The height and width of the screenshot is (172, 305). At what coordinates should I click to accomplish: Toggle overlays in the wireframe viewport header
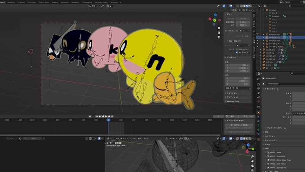coord(231,138)
